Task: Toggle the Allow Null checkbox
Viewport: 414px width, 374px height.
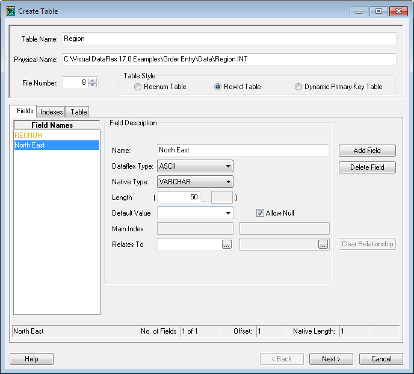Action: coord(261,213)
